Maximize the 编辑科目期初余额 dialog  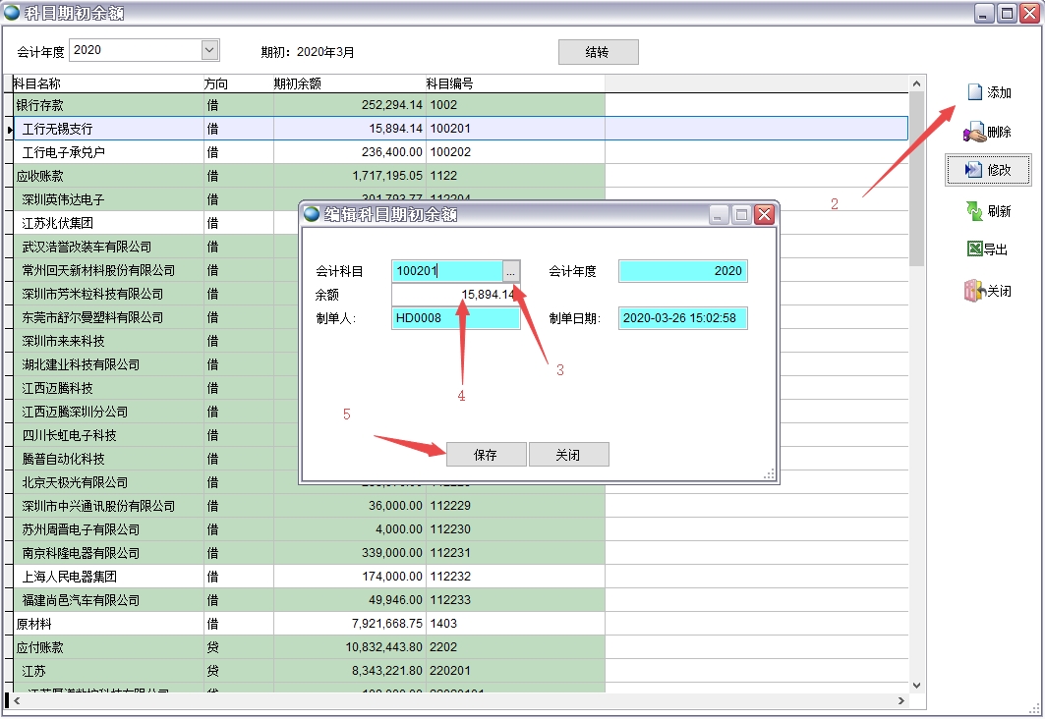pos(742,214)
